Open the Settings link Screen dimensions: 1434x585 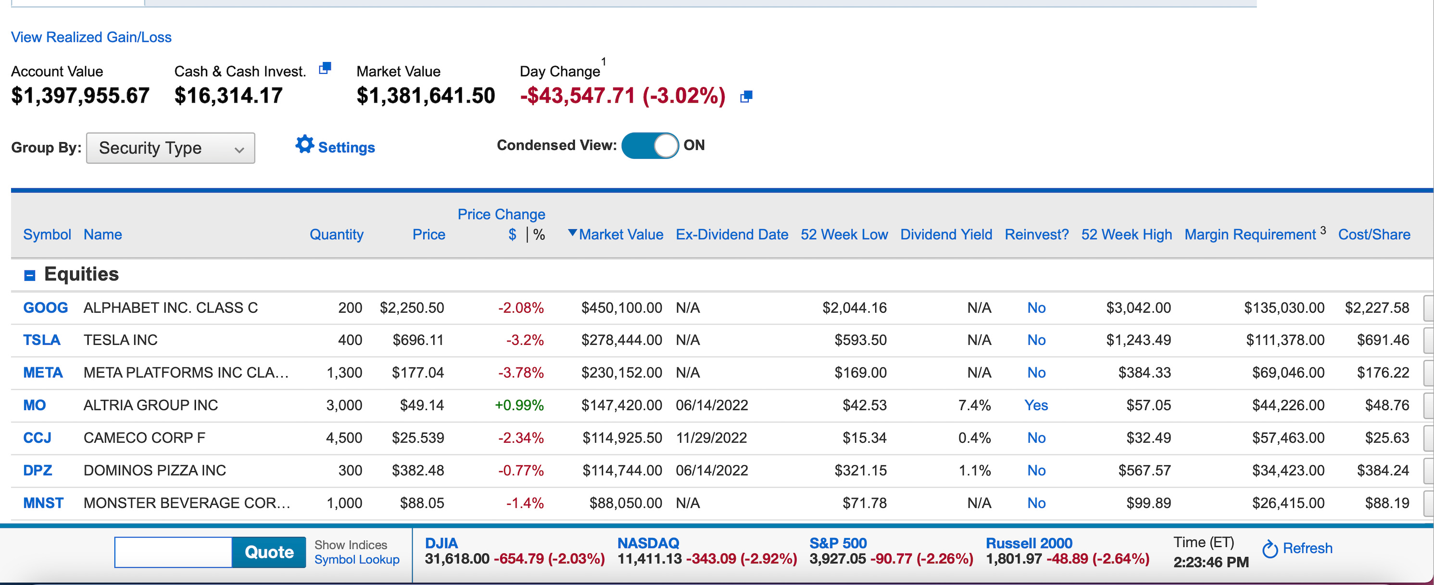346,147
